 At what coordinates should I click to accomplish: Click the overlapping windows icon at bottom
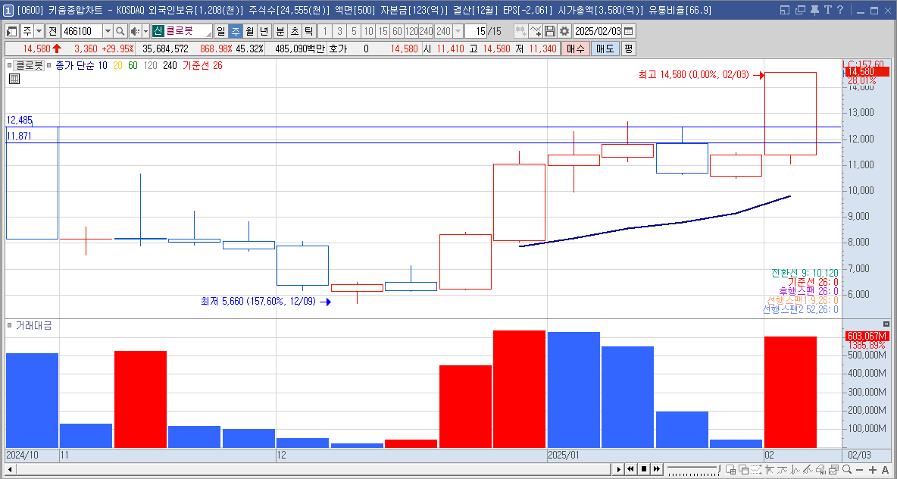click(x=743, y=469)
